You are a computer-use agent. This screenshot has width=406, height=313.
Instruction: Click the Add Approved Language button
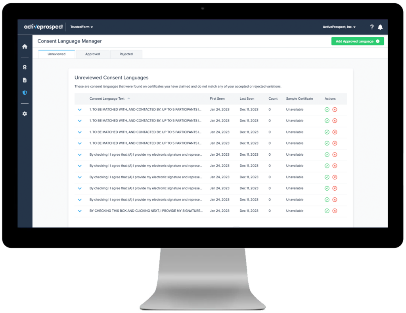tap(357, 41)
